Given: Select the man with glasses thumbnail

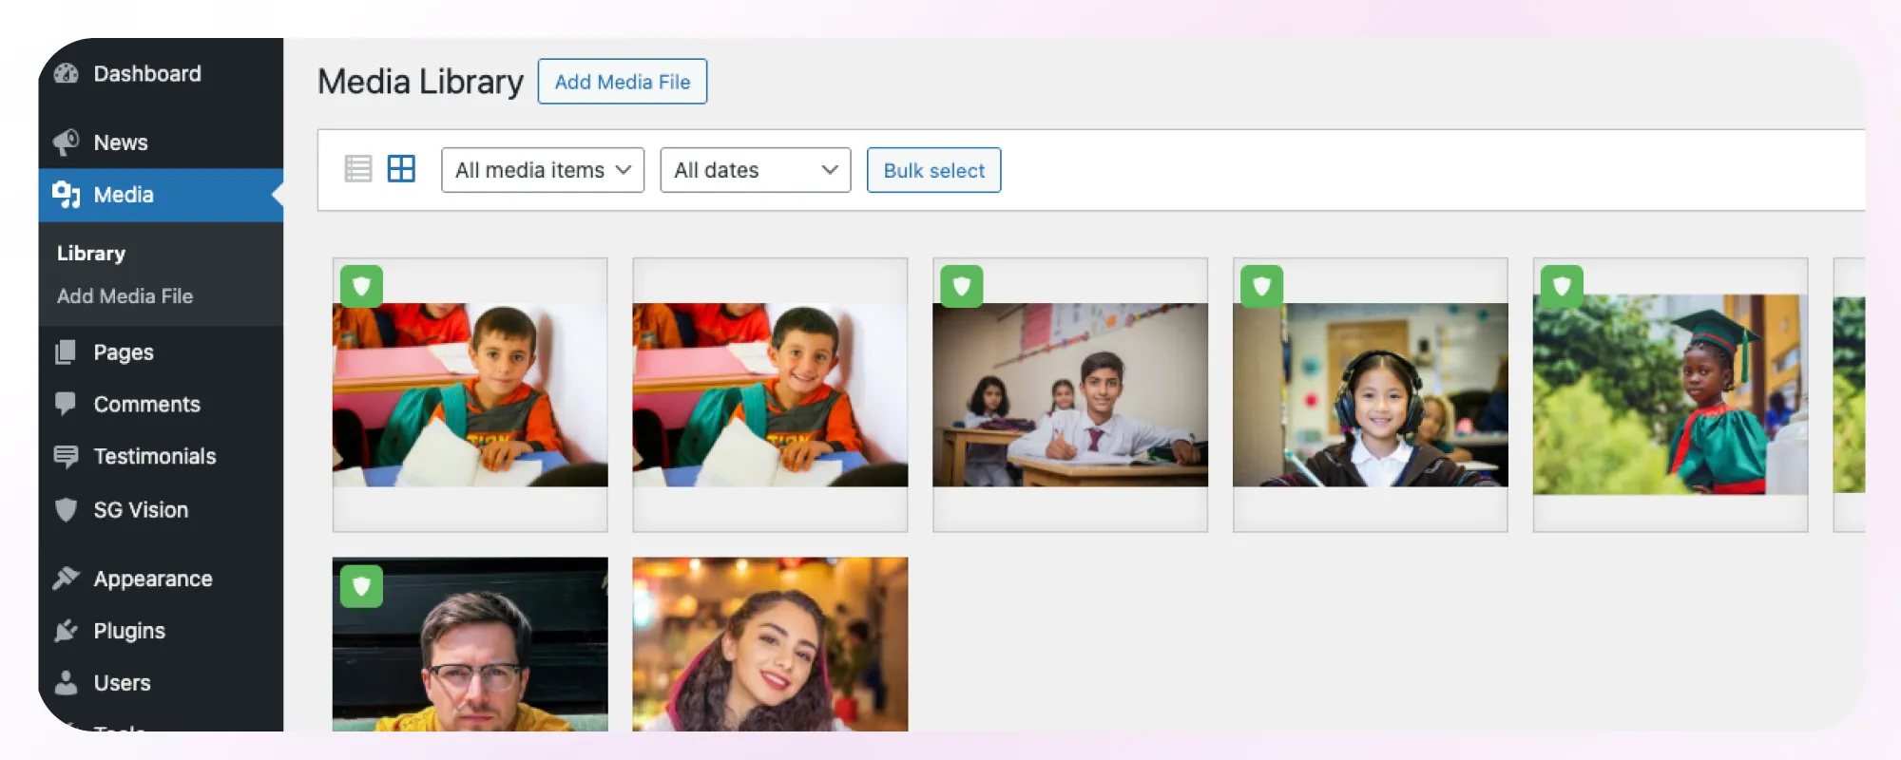Looking at the screenshot, I should 470,644.
